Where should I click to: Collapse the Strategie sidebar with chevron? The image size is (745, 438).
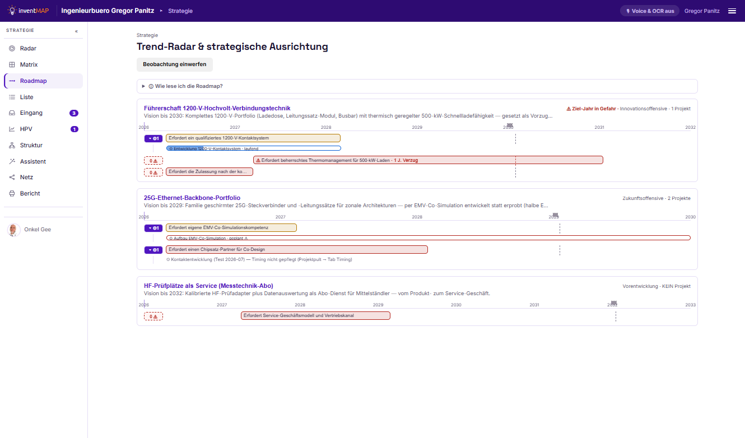(77, 31)
